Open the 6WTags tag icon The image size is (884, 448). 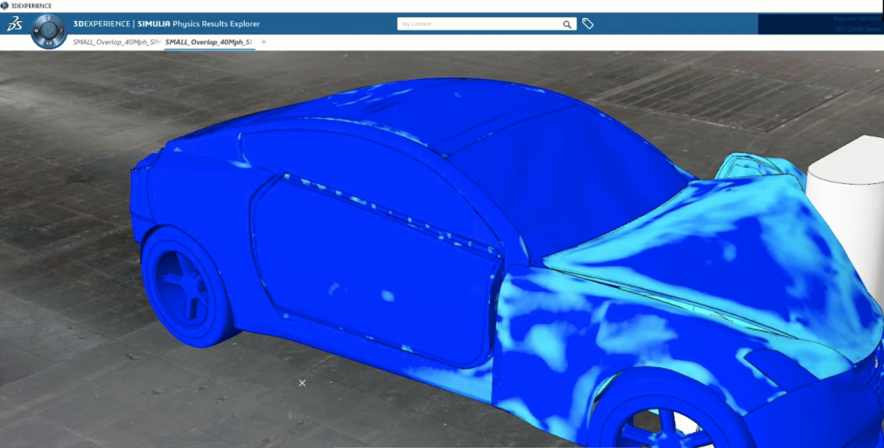coord(588,24)
